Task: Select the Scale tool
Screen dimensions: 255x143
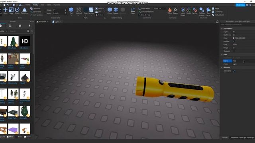Action: click(11, 11)
